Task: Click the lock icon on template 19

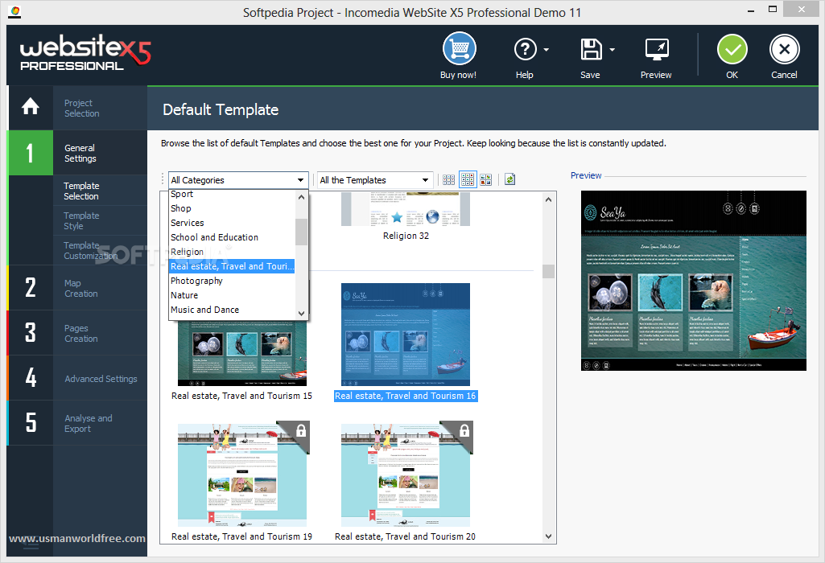Action: (301, 430)
